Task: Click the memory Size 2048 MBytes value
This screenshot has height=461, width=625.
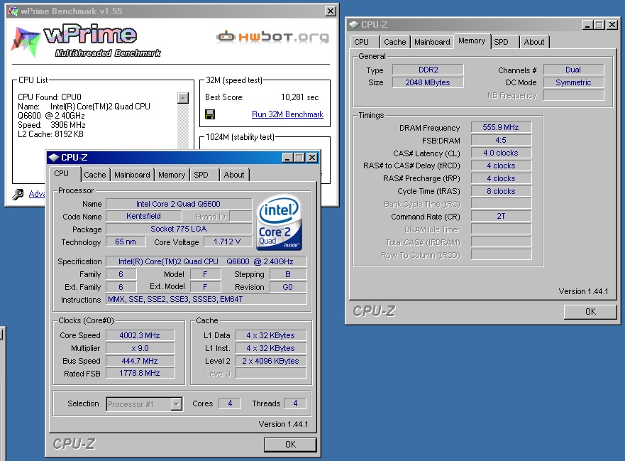Action: click(x=428, y=82)
